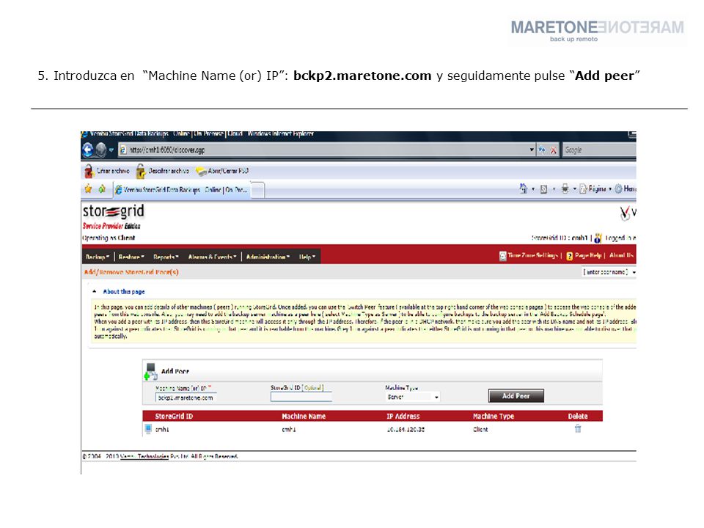Open the Restore menu

coord(131,257)
